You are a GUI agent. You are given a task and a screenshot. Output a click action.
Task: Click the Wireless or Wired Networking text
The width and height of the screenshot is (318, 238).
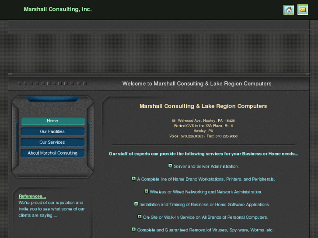coord(206,192)
